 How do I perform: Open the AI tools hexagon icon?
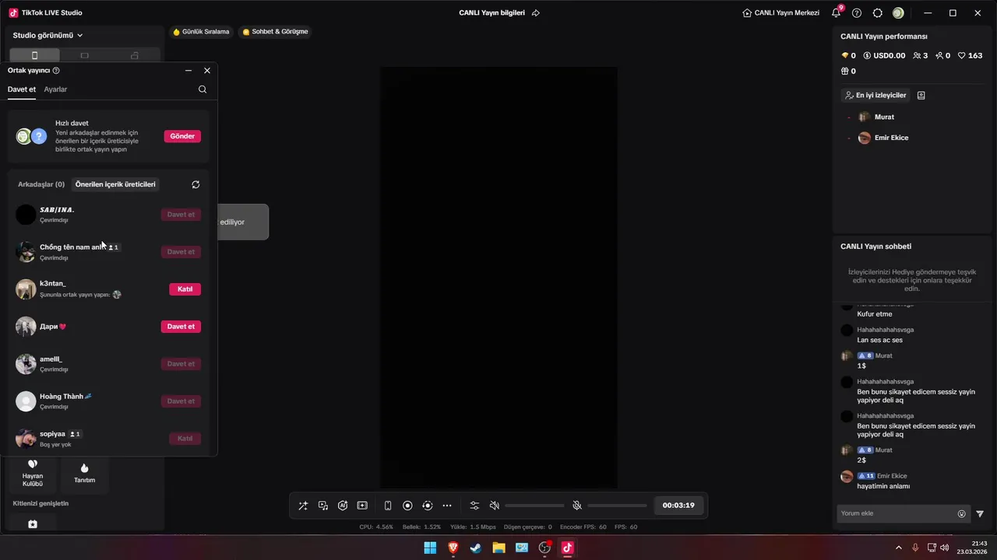click(343, 506)
